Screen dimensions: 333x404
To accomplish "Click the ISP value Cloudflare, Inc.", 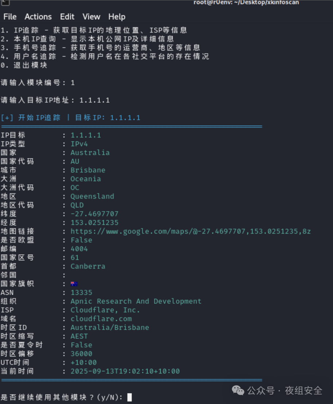I will (x=105, y=310).
